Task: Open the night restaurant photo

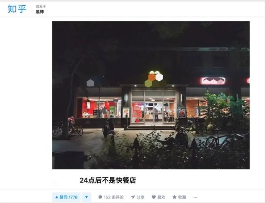Action: point(151,95)
